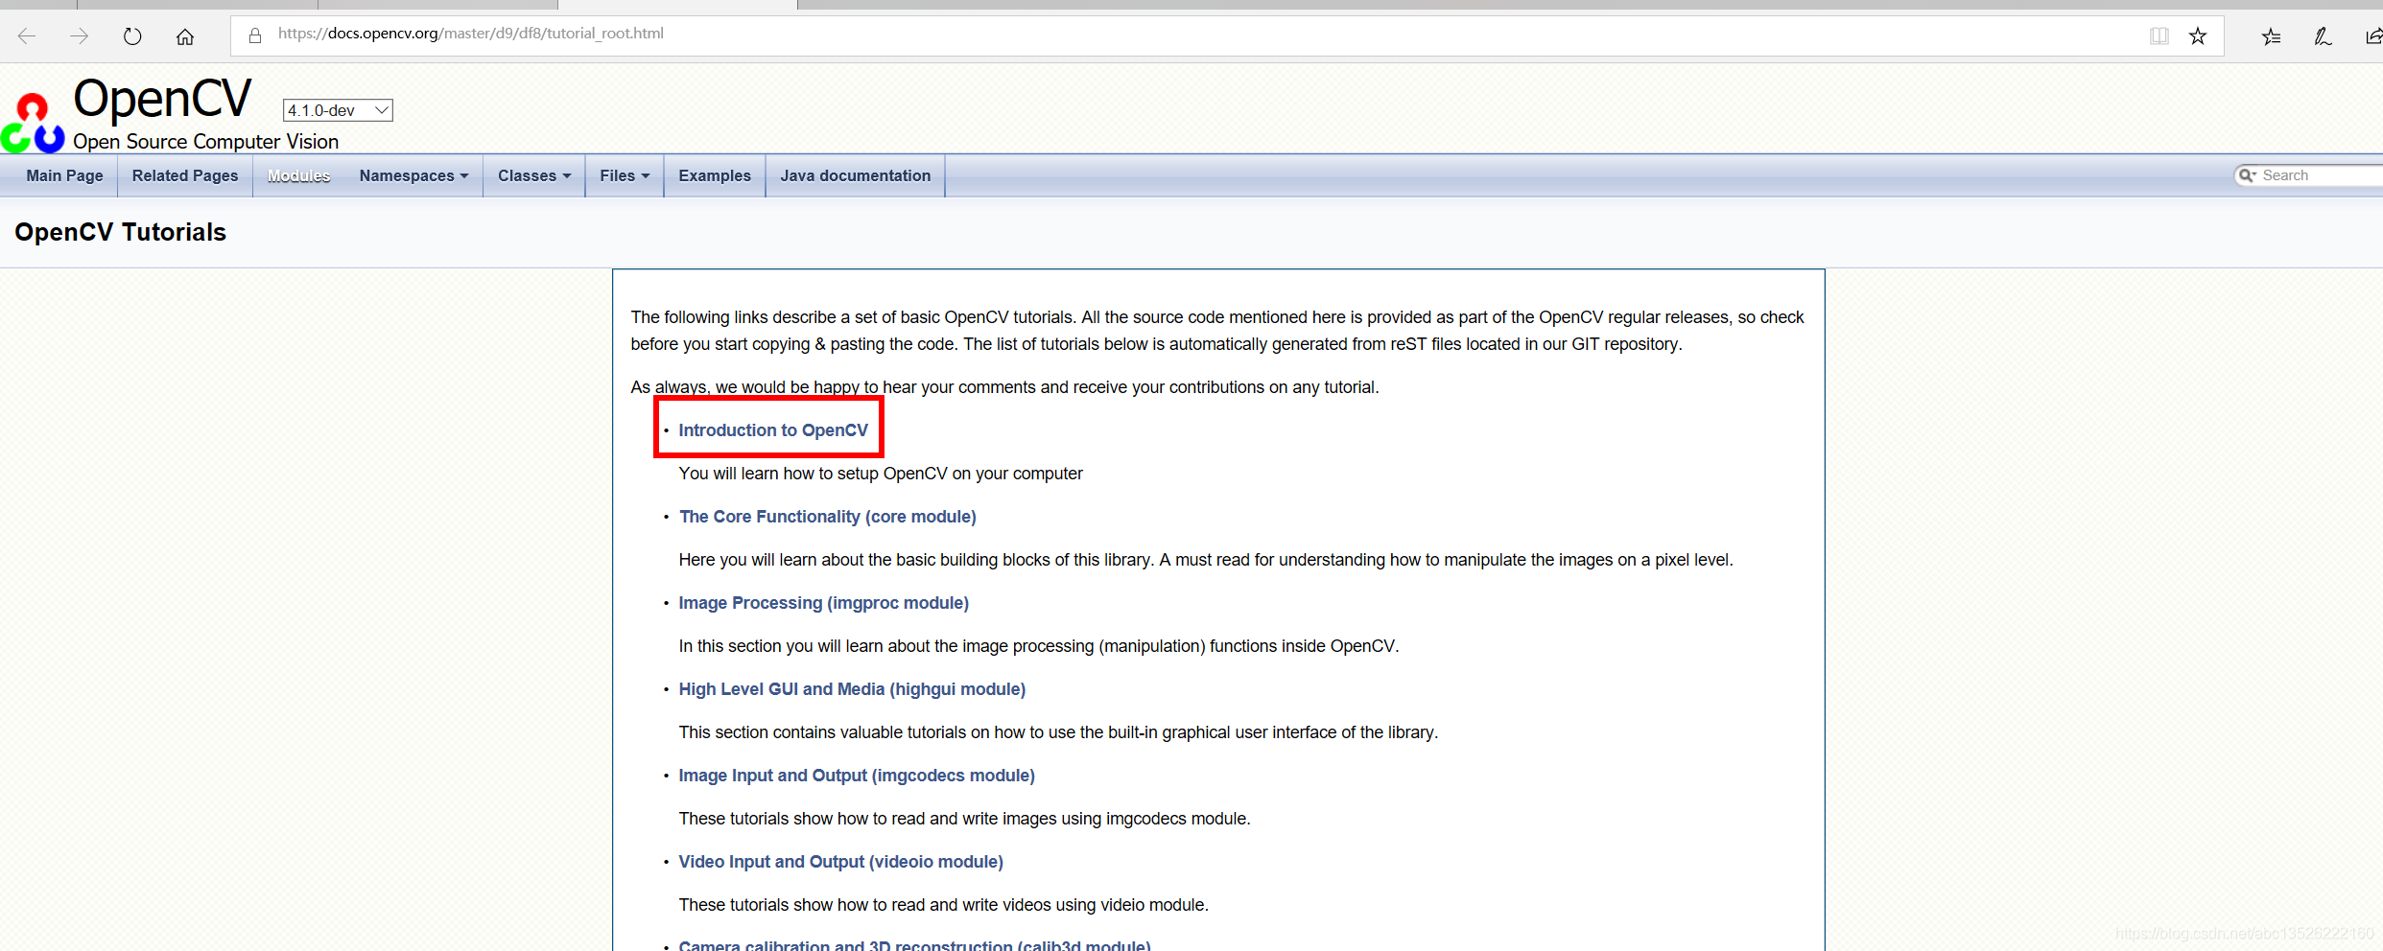This screenshot has height=951, width=2383.
Task: Open Image Processing (imgproc module) link
Action: (x=824, y=603)
